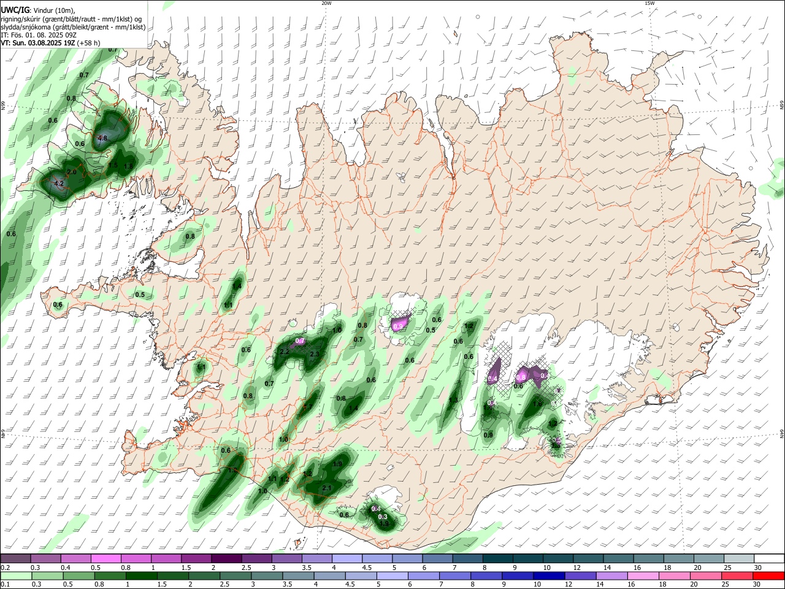The image size is (785, 589).
Task: Click the 4.2 precipitation value on the map
Action: point(59,183)
